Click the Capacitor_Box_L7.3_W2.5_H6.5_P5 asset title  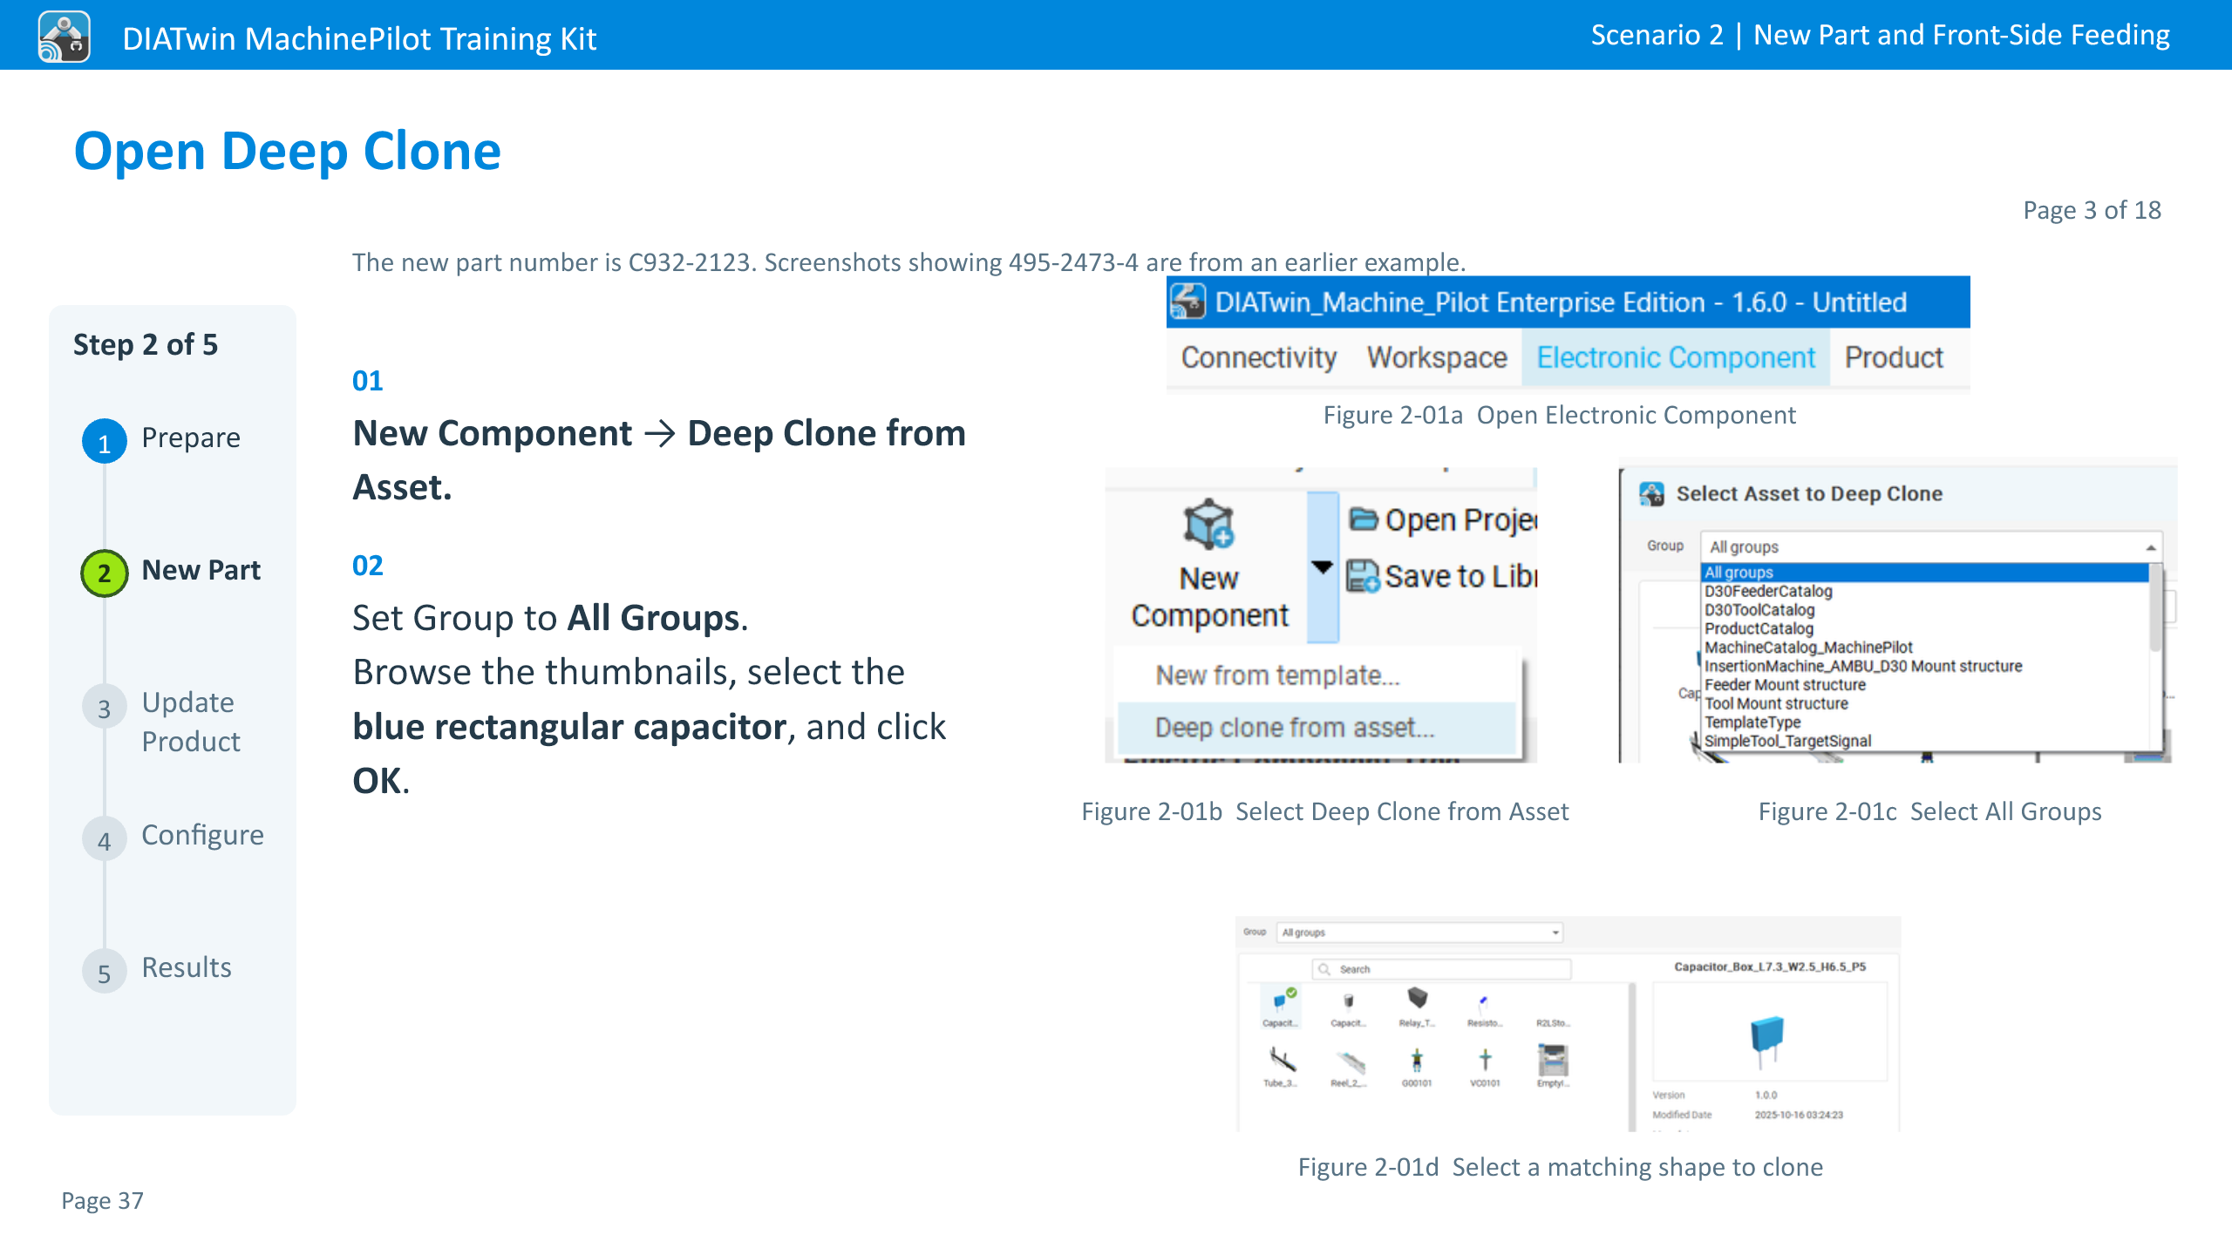(x=1770, y=967)
